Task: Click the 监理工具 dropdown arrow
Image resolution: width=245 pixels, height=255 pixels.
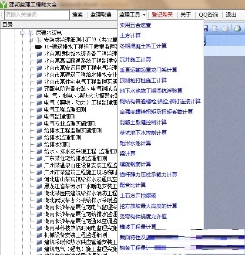Action: point(144,15)
